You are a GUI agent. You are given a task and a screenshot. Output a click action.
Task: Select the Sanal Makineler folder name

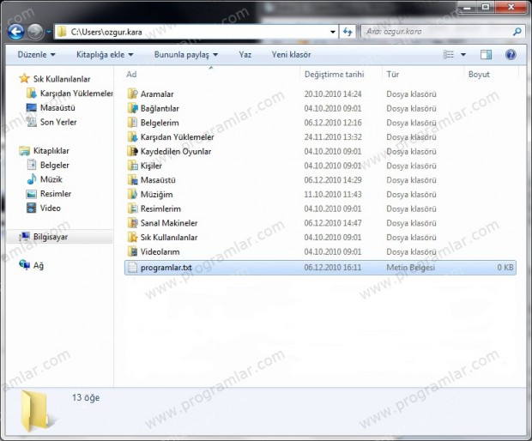pyautogui.click(x=169, y=223)
